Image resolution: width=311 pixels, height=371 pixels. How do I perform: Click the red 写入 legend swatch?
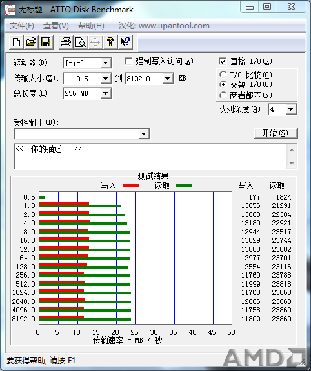point(130,185)
